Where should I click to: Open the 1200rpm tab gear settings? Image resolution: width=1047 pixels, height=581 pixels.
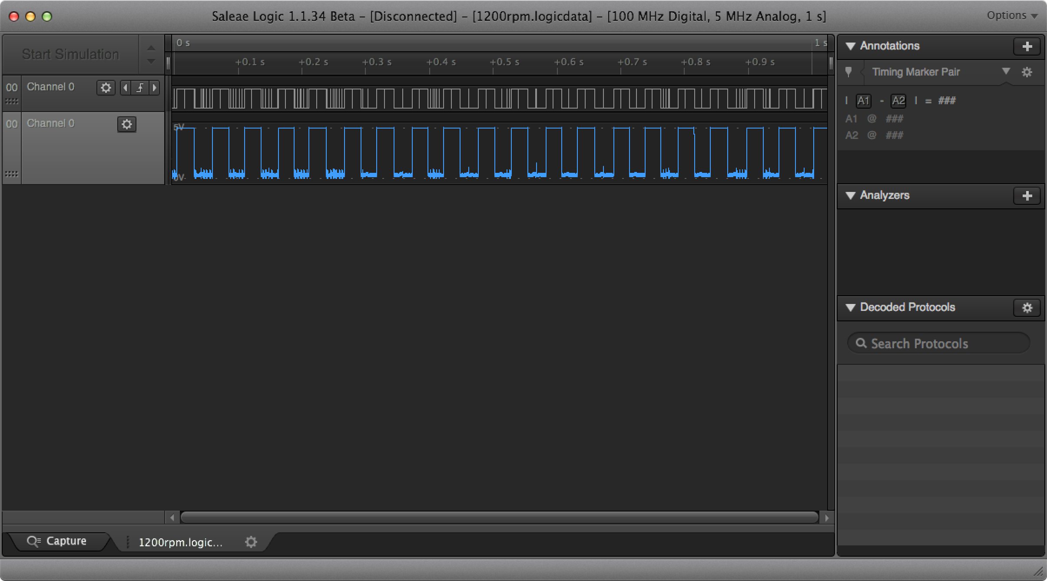251,542
